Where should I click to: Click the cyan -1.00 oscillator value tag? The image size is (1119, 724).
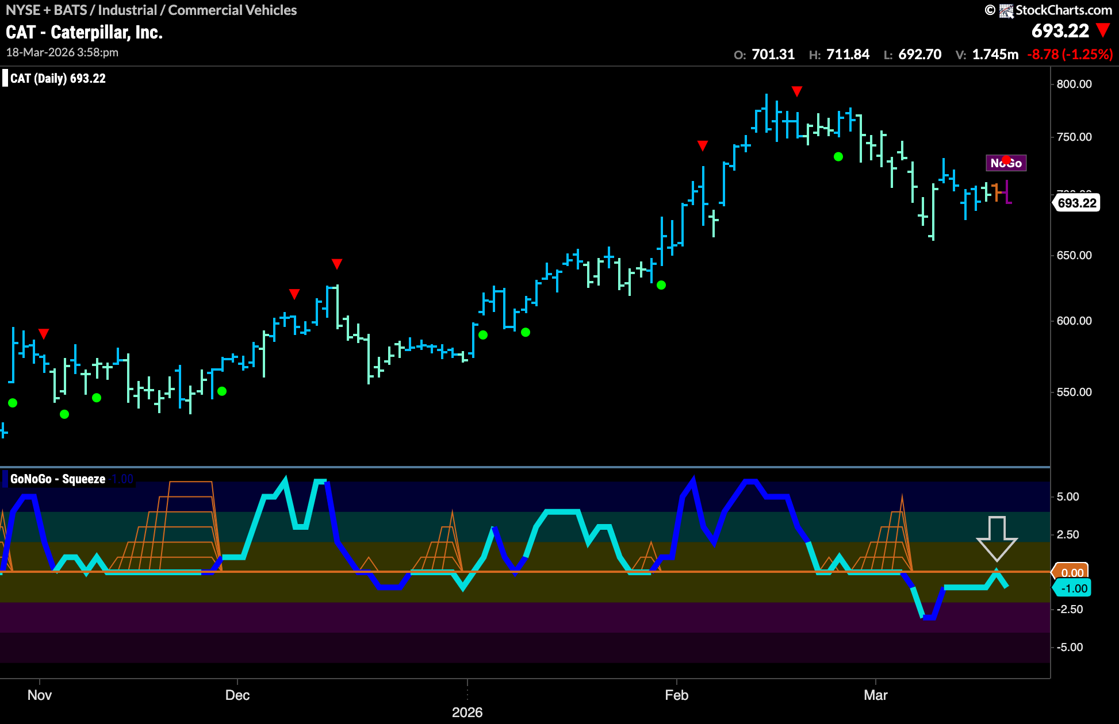tap(1072, 588)
